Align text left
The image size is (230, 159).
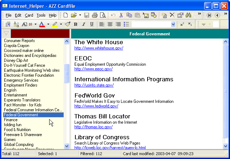click(102, 24)
